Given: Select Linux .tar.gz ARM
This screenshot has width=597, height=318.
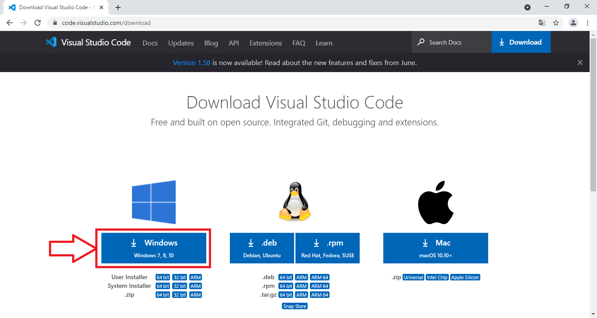Looking at the screenshot, I should tap(302, 295).
